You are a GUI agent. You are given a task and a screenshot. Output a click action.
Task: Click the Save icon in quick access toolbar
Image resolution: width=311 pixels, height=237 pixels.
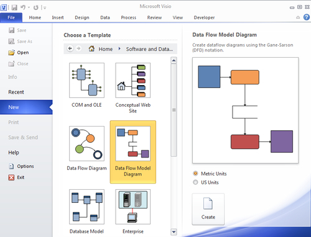(x=14, y=7)
